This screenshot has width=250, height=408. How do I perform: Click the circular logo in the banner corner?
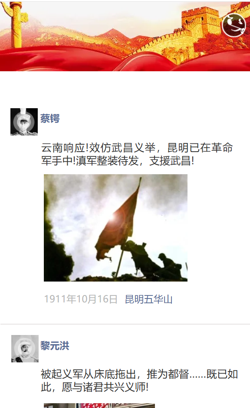coord(234,25)
